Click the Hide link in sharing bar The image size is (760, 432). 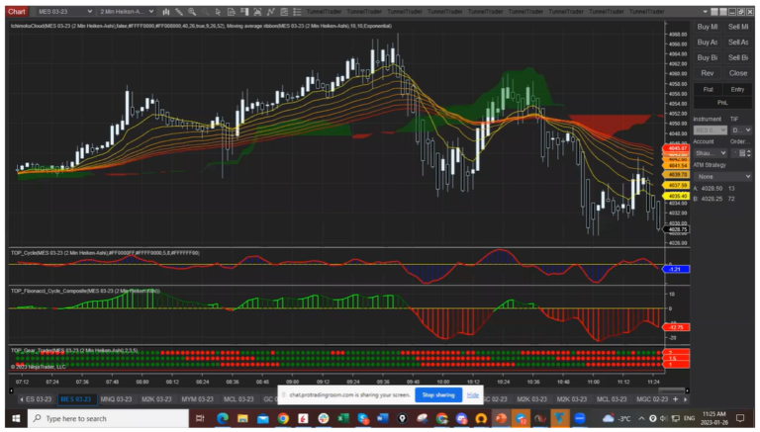click(x=473, y=394)
